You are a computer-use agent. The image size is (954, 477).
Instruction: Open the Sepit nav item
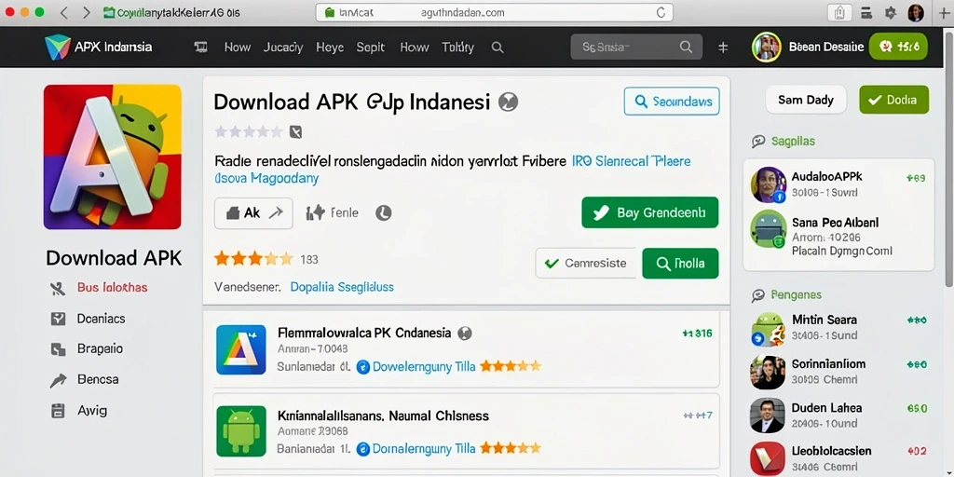point(371,48)
